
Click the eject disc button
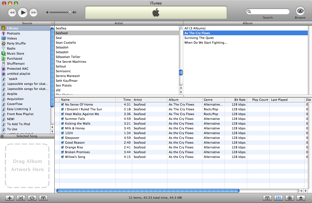click(301, 198)
